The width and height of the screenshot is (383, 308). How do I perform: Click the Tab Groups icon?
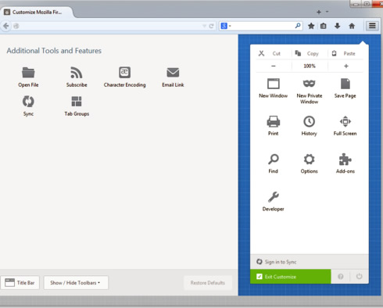[x=77, y=102]
